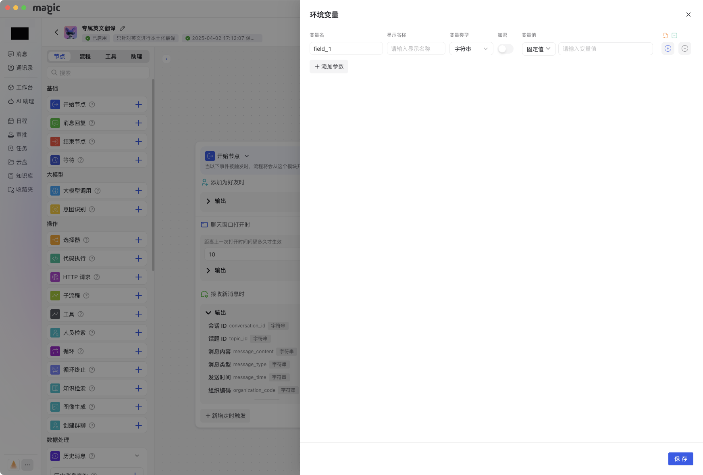Add an HTTP 请求 node with its plus

[139, 277]
